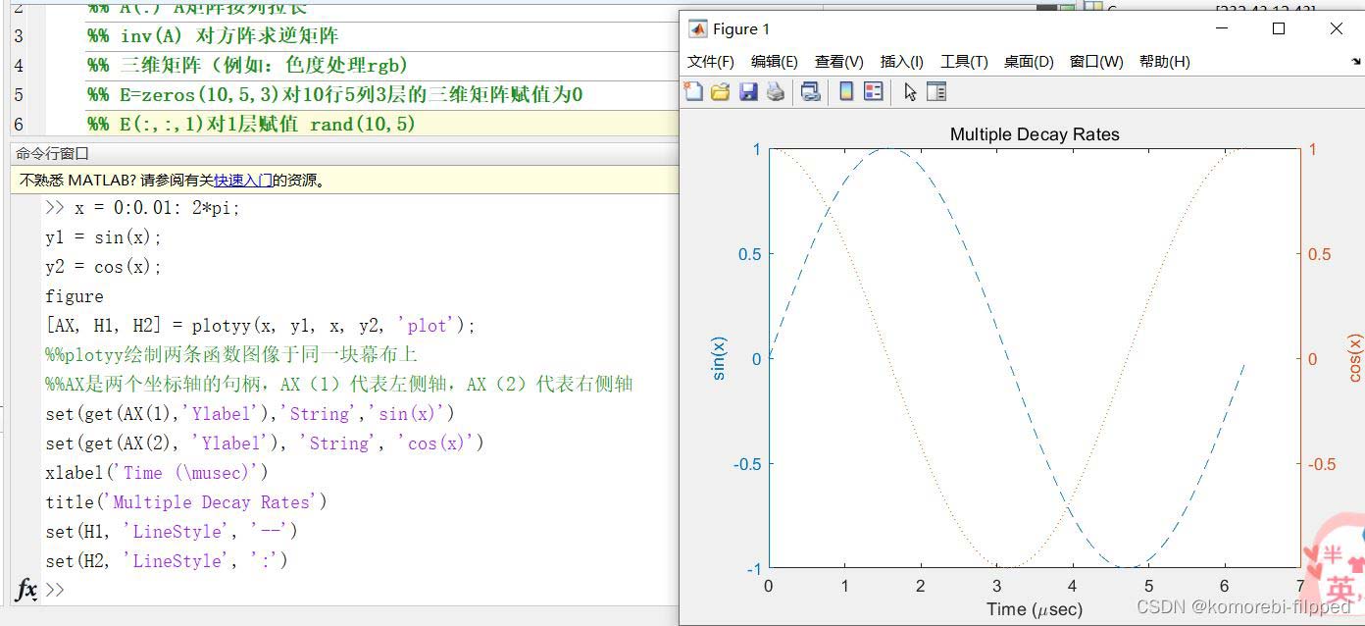Screen dimensions: 1365x626
Task: Open the 工具(T) menu
Action: (964, 62)
